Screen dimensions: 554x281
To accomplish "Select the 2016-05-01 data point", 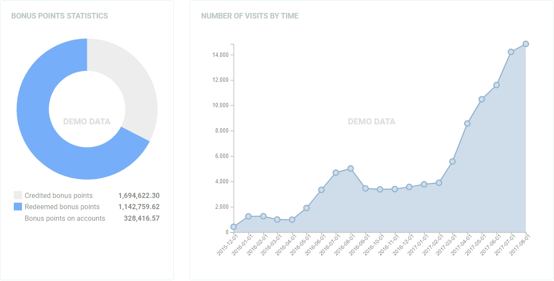I will [x=307, y=208].
